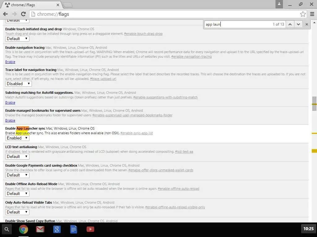317x237 pixels.
Task: Open Gmail from the shelf
Action: point(40,229)
